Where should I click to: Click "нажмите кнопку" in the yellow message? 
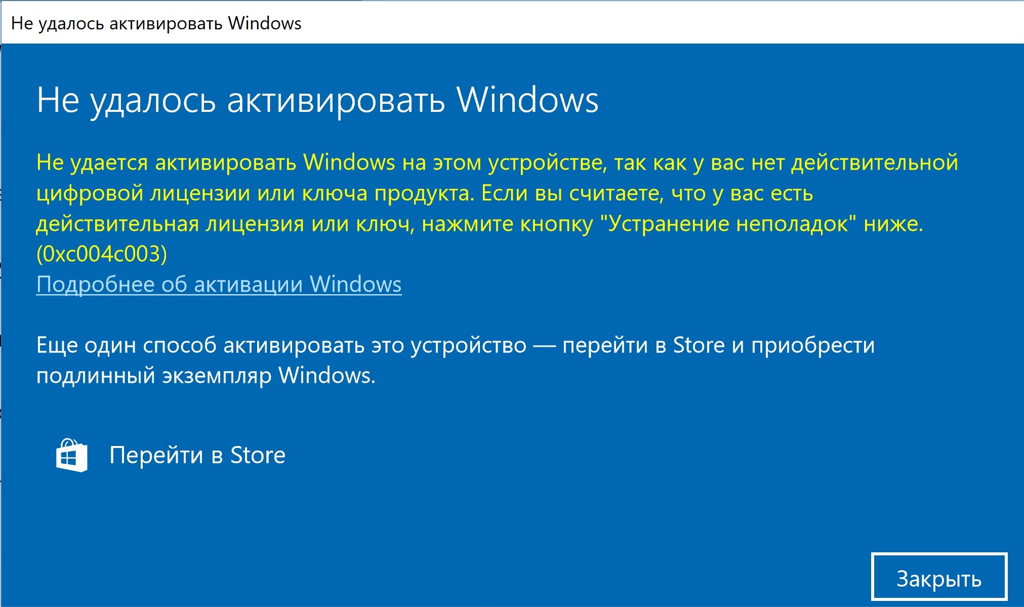pyautogui.click(x=507, y=224)
